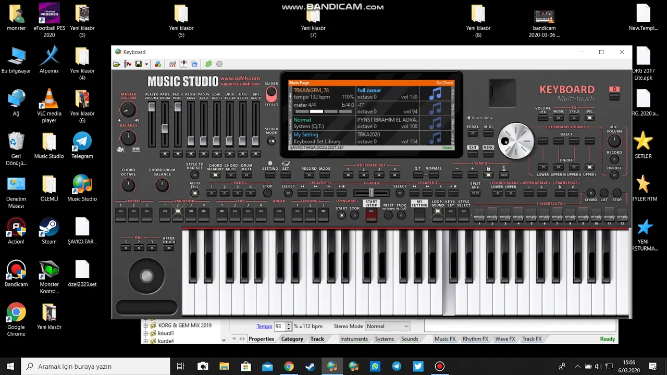
Task: Click the Setting button with gear
Action: pyautogui.click(x=270, y=175)
